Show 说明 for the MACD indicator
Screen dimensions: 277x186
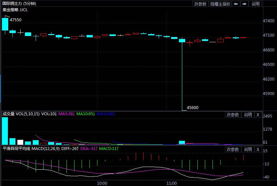[x=248, y=149]
